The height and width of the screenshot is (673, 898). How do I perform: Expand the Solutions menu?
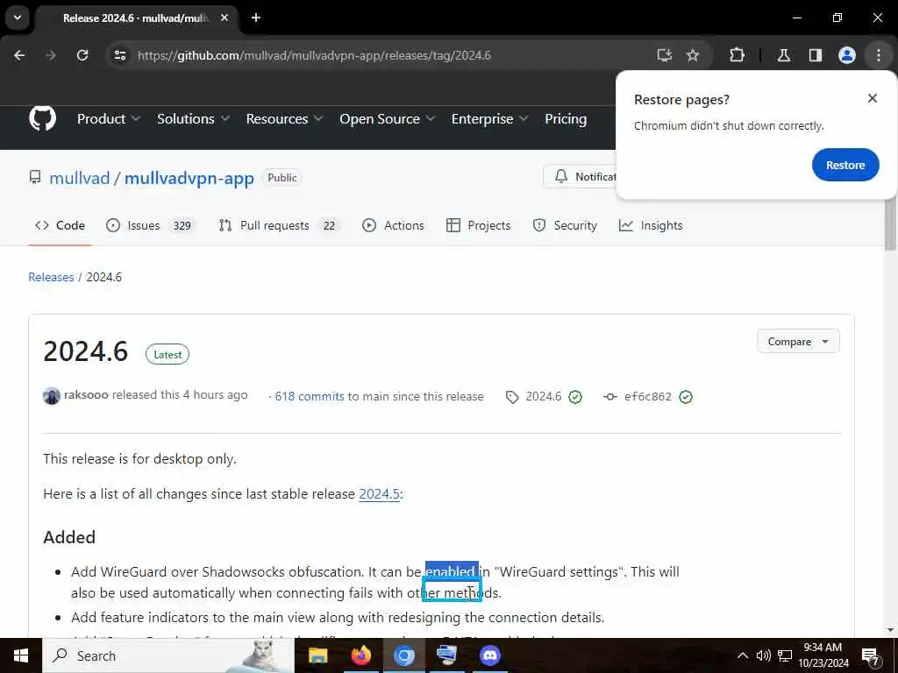point(194,118)
